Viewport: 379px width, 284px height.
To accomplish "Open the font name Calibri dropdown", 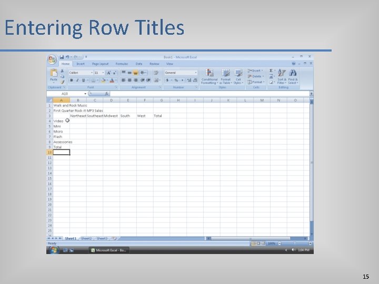I will pyautogui.click(x=92, y=73).
